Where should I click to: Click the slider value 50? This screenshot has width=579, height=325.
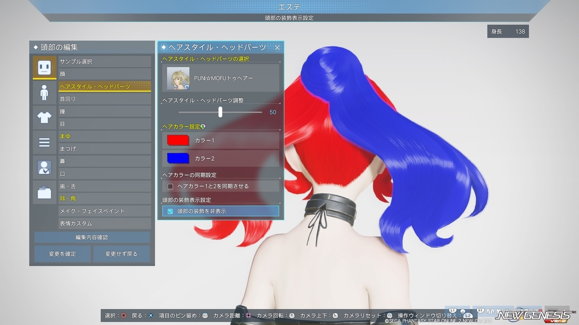[273, 112]
